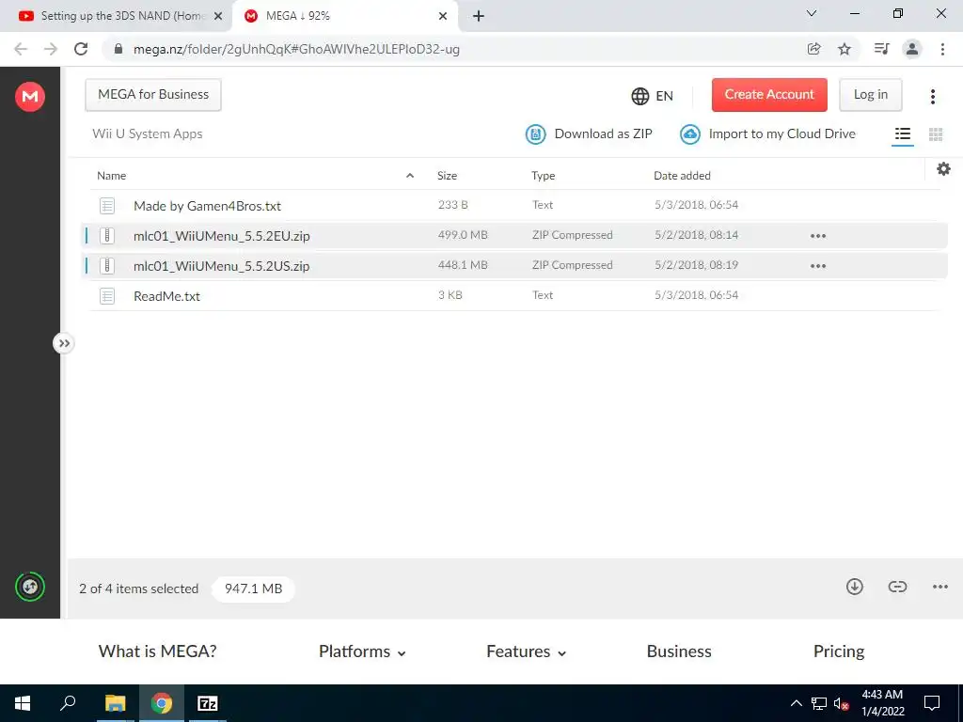Click Wii U System Apps folder breadcrumb
This screenshot has height=722, width=963.
pyautogui.click(x=148, y=133)
